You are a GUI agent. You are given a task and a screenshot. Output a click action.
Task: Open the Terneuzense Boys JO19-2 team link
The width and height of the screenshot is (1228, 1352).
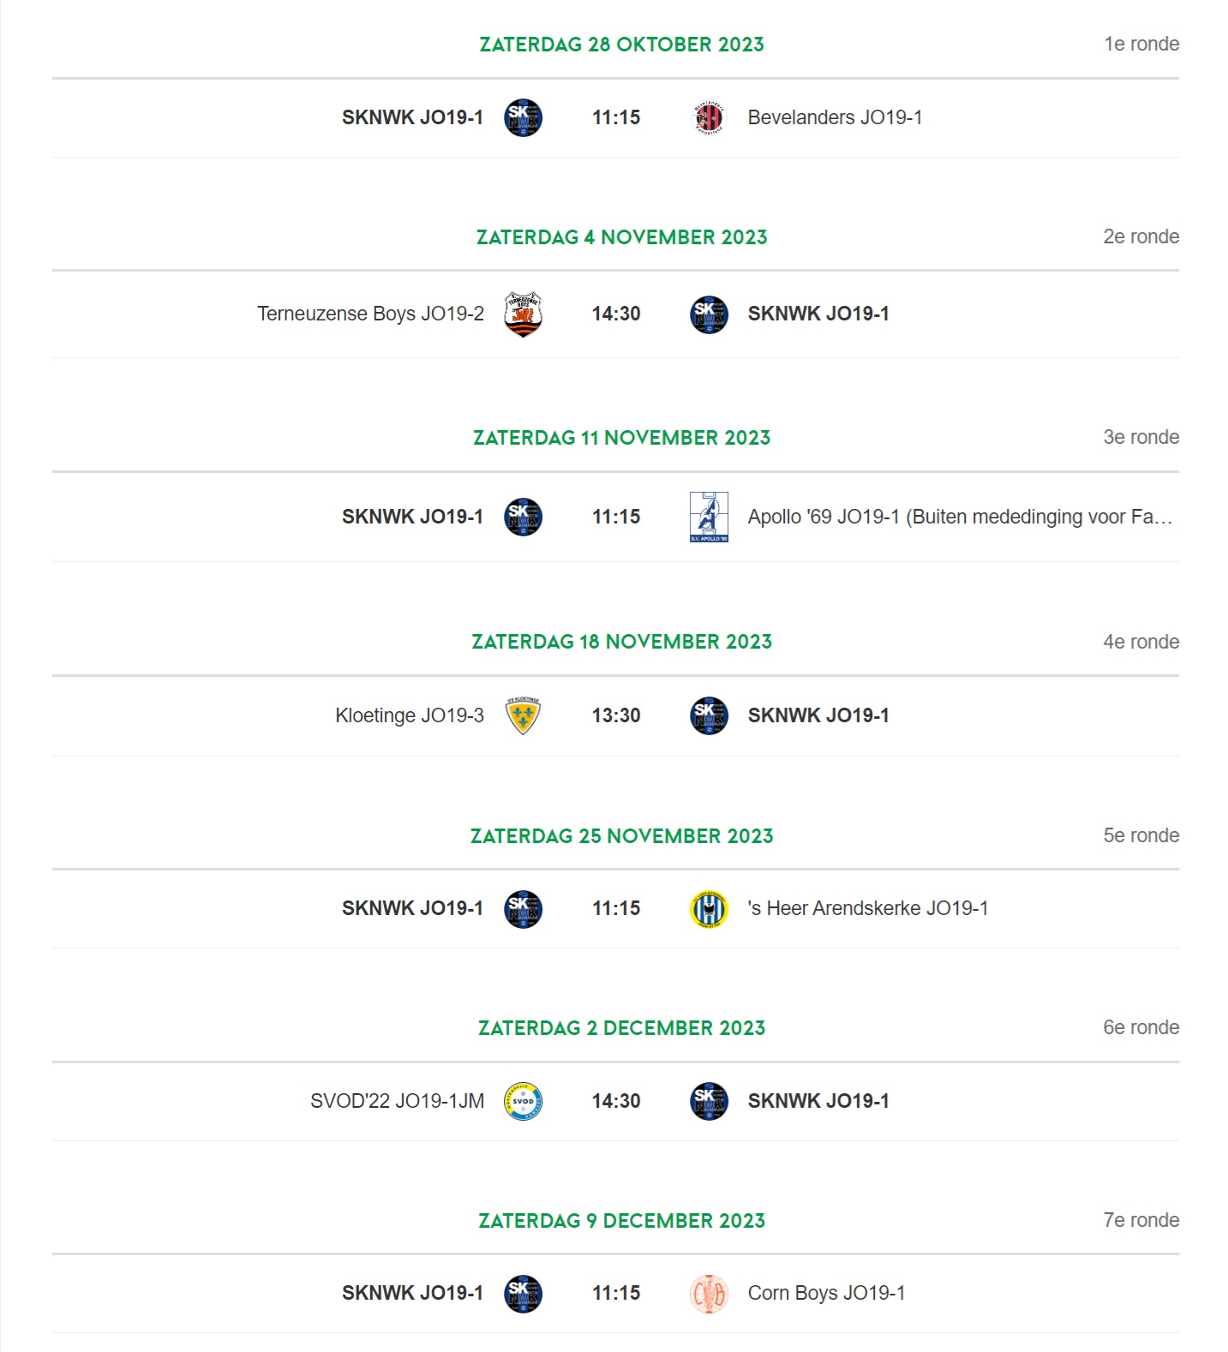(x=370, y=314)
